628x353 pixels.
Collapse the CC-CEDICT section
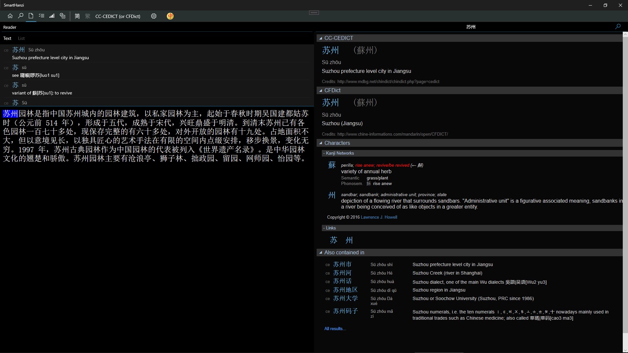pos(321,38)
